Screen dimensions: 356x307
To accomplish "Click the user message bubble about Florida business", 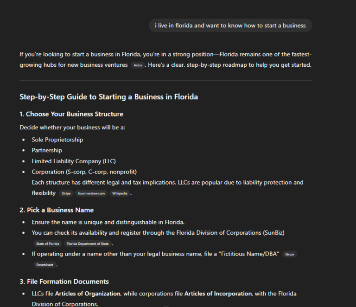I will 230,26.
